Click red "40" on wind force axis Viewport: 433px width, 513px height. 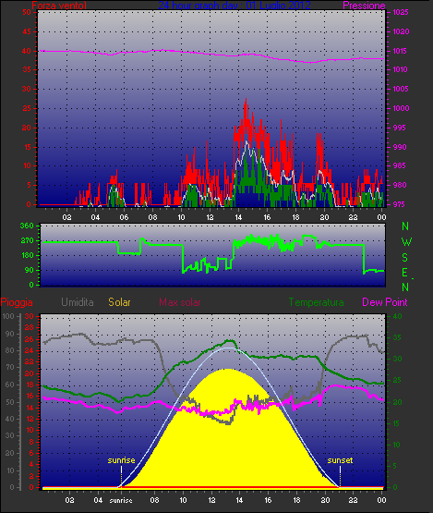[27, 51]
